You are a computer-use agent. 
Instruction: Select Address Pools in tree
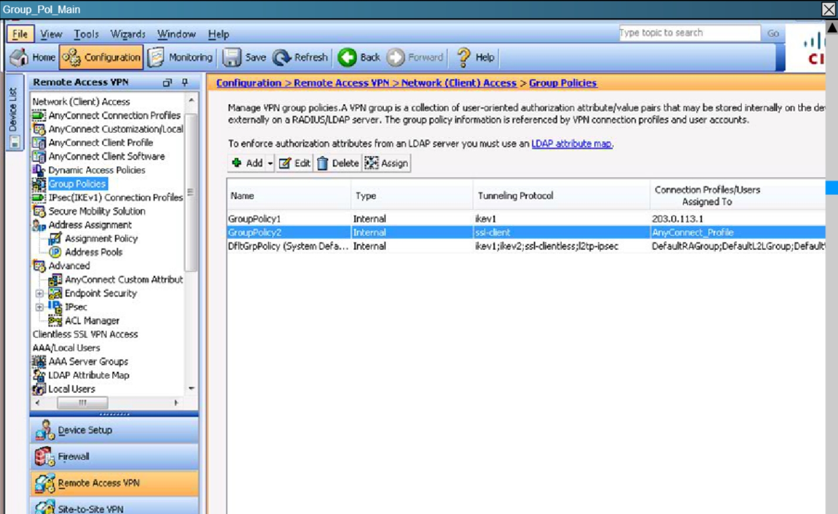93,252
